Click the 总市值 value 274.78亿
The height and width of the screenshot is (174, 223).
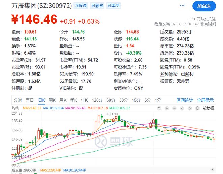point(185,46)
